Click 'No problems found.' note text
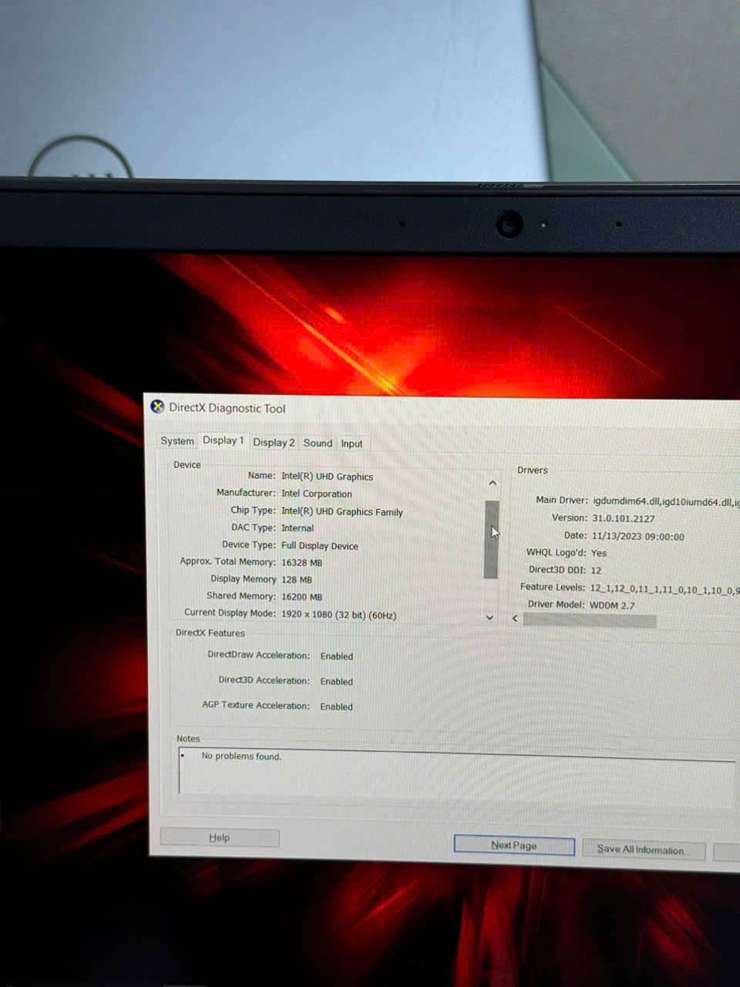The height and width of the screenshot is (987, 740). (x=241, y=756)
